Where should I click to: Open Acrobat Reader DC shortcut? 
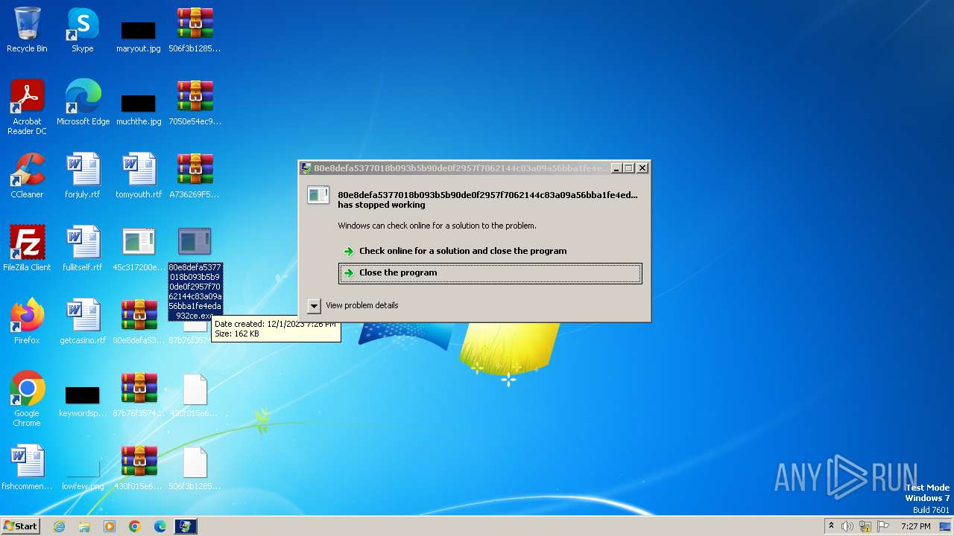coord(27,107)
